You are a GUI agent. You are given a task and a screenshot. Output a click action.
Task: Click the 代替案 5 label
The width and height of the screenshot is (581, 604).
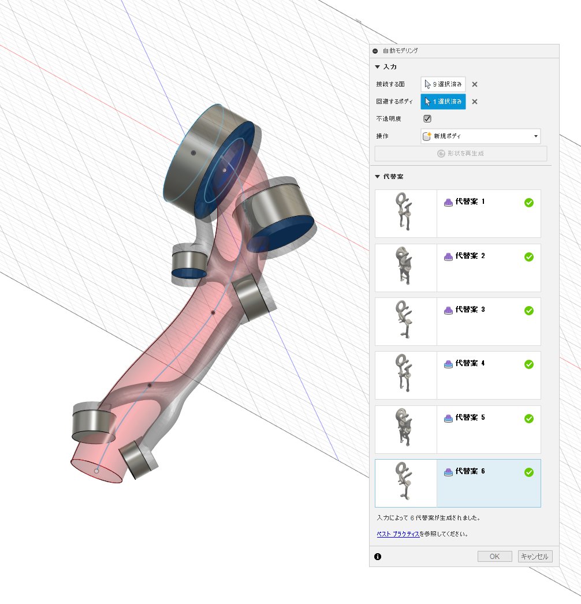tap(470, 417)
